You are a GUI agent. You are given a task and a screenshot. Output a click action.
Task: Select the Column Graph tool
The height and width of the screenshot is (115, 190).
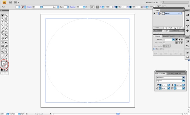(6, 42)
